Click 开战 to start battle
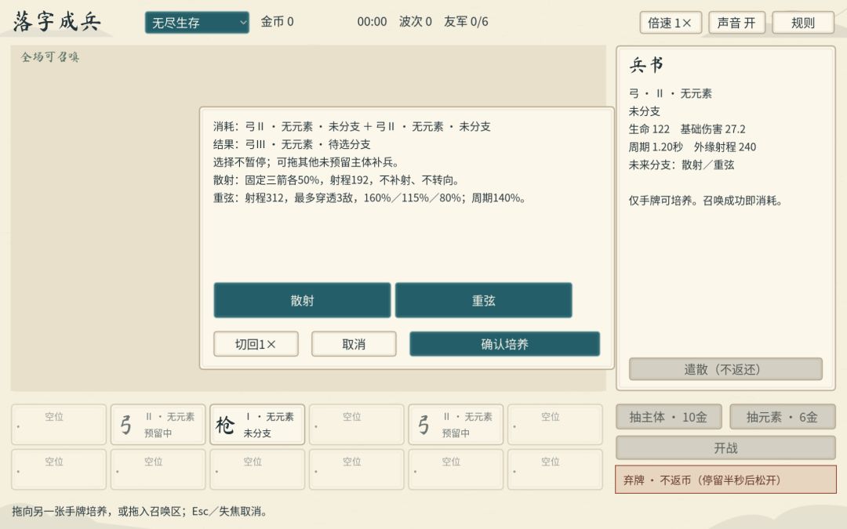847x529 pixels. [725, 448]
